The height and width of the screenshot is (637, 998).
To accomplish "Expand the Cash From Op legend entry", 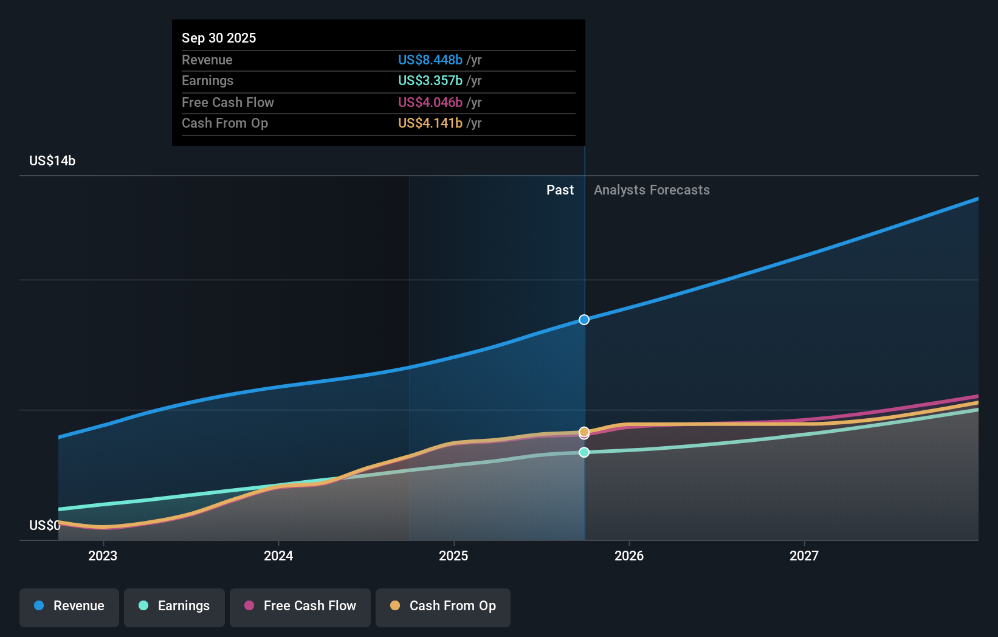I will pyautogui.click(x=442, y=606).
